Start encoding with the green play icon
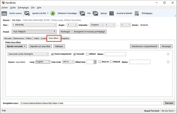The height and width of the screenshot is (114, 177). pos(53,13)
